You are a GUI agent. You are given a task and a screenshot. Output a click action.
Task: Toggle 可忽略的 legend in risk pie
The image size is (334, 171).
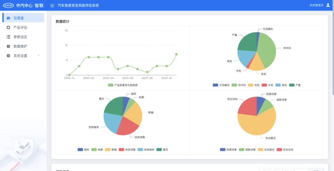point(221,85)
